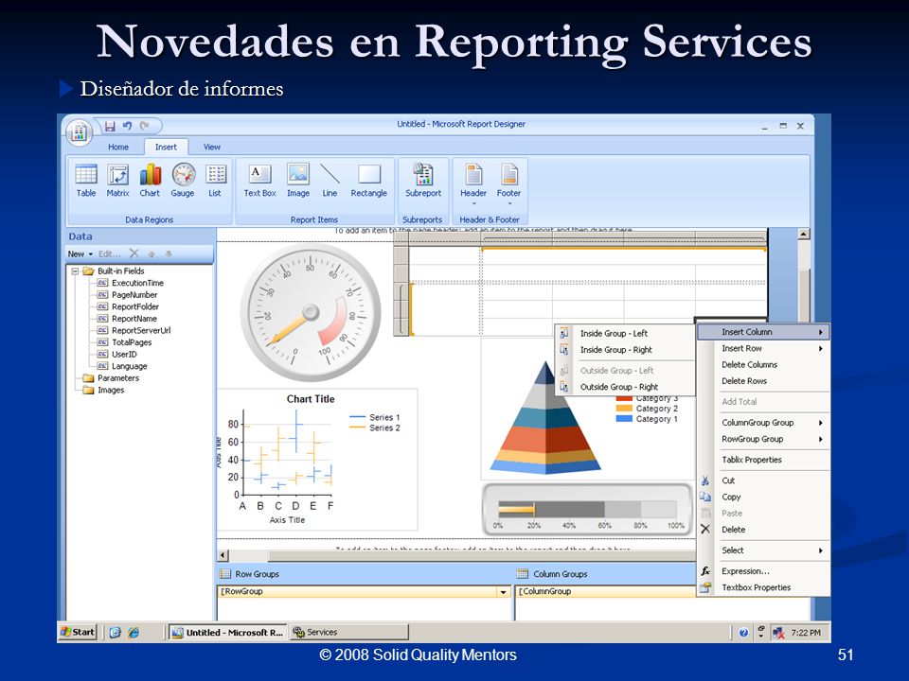Open Expression... from context menu
Screen dimensions: 909x681
763,571
